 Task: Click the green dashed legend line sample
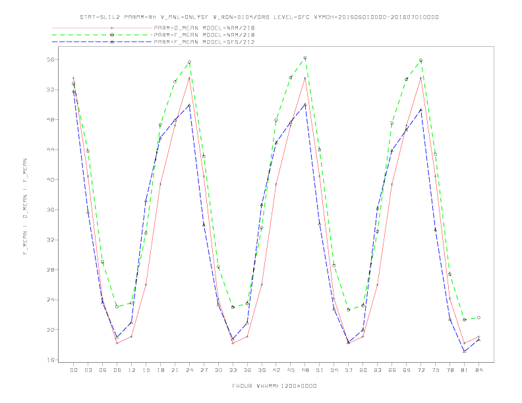102,35
